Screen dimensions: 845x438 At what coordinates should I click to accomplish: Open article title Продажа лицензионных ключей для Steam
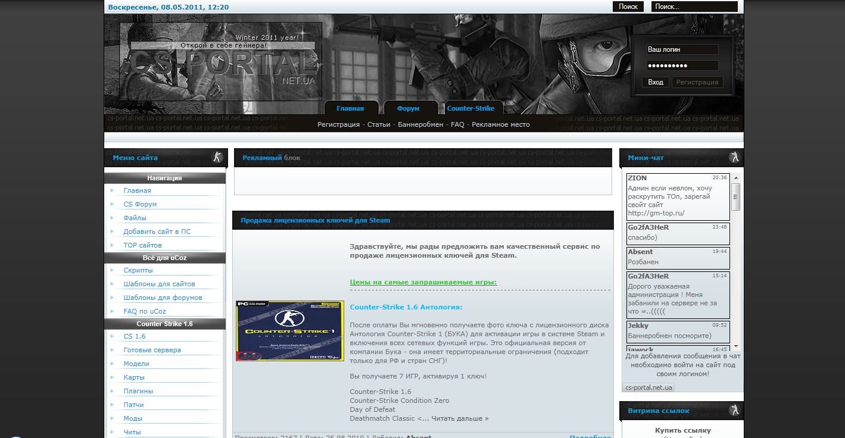(316, 220)
